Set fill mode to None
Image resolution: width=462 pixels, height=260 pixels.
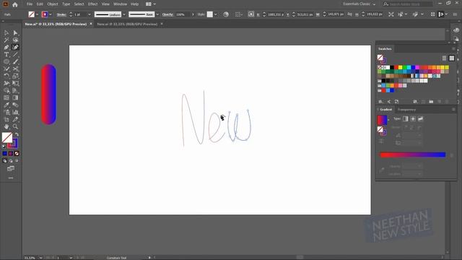pyautogui.click(x=17, y=154)
